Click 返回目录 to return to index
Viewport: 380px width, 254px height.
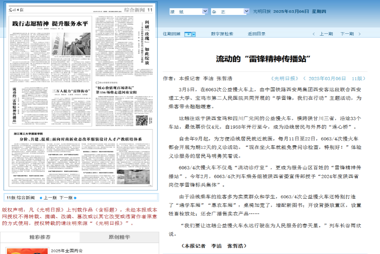256,34
